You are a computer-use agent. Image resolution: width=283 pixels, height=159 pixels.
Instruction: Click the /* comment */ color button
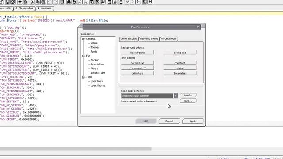pos(138,68)
